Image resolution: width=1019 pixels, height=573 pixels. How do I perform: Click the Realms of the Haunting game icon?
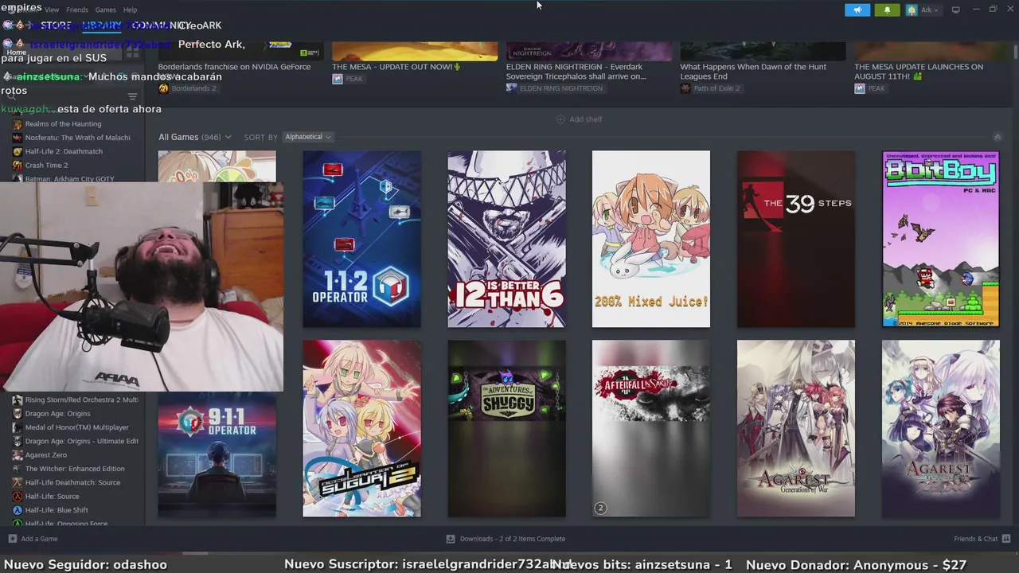pyautogui.click(x=18, y=124)
